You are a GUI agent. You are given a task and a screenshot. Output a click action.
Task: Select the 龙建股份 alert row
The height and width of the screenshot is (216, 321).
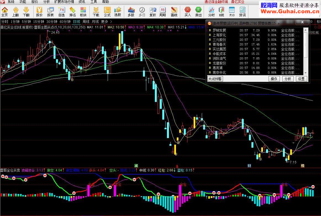point(256,63)
